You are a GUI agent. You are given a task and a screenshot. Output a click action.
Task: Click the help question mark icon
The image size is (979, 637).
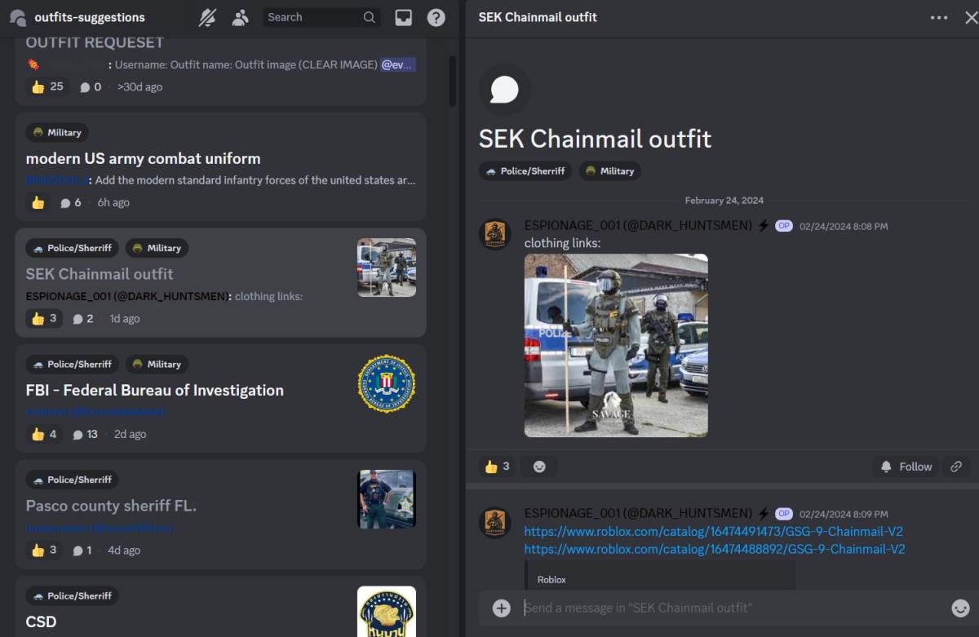[436, 17]
